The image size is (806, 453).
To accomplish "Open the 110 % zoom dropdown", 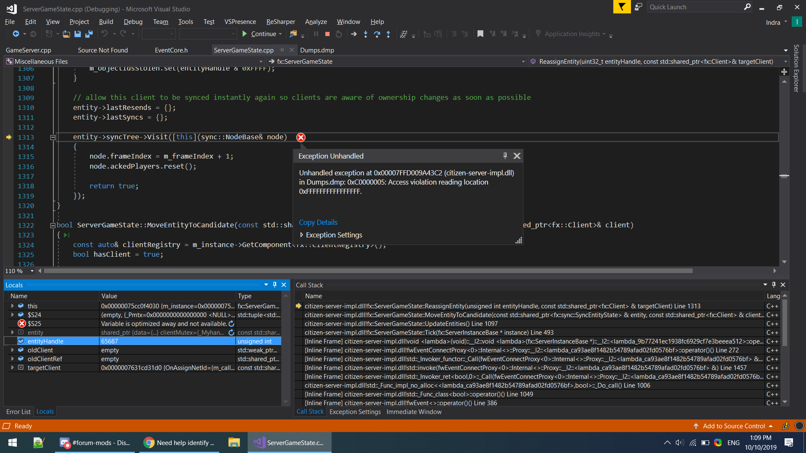I will pyautogui.click(x=32, y=271).
